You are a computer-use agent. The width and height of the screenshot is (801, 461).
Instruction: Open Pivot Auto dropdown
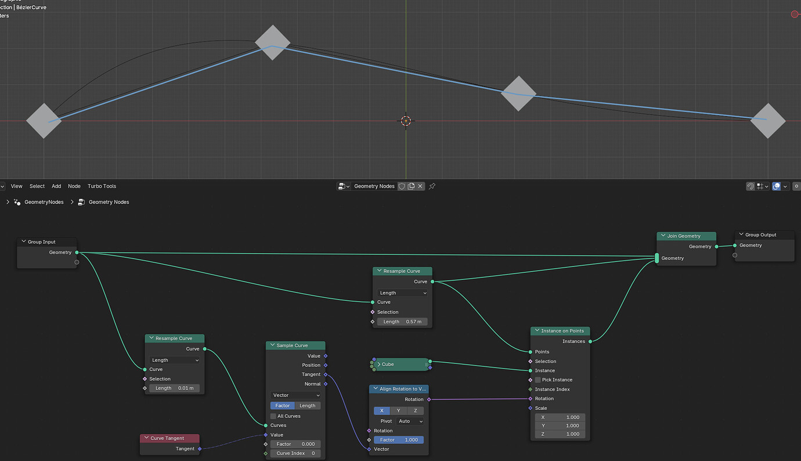pyautogui.click(x=409, y=421)
